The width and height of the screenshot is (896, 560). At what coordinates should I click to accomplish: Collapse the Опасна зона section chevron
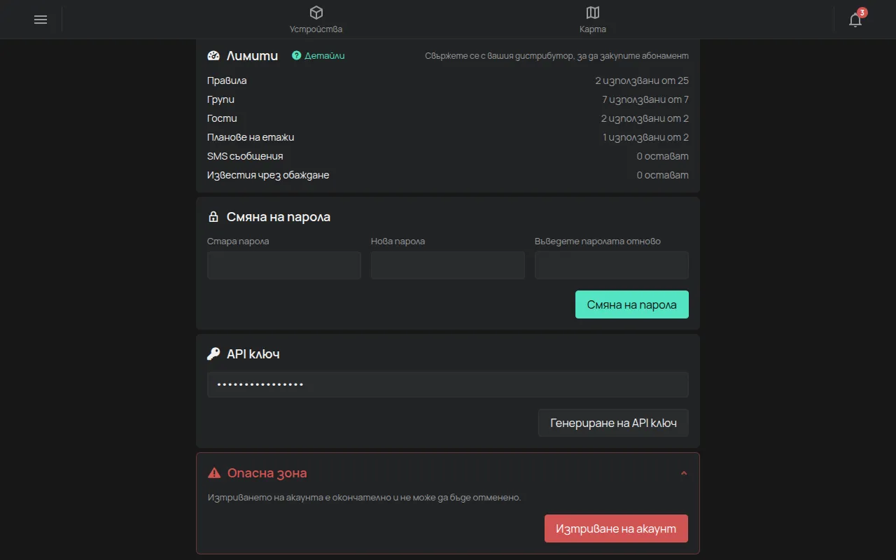[x=684, y=473]
